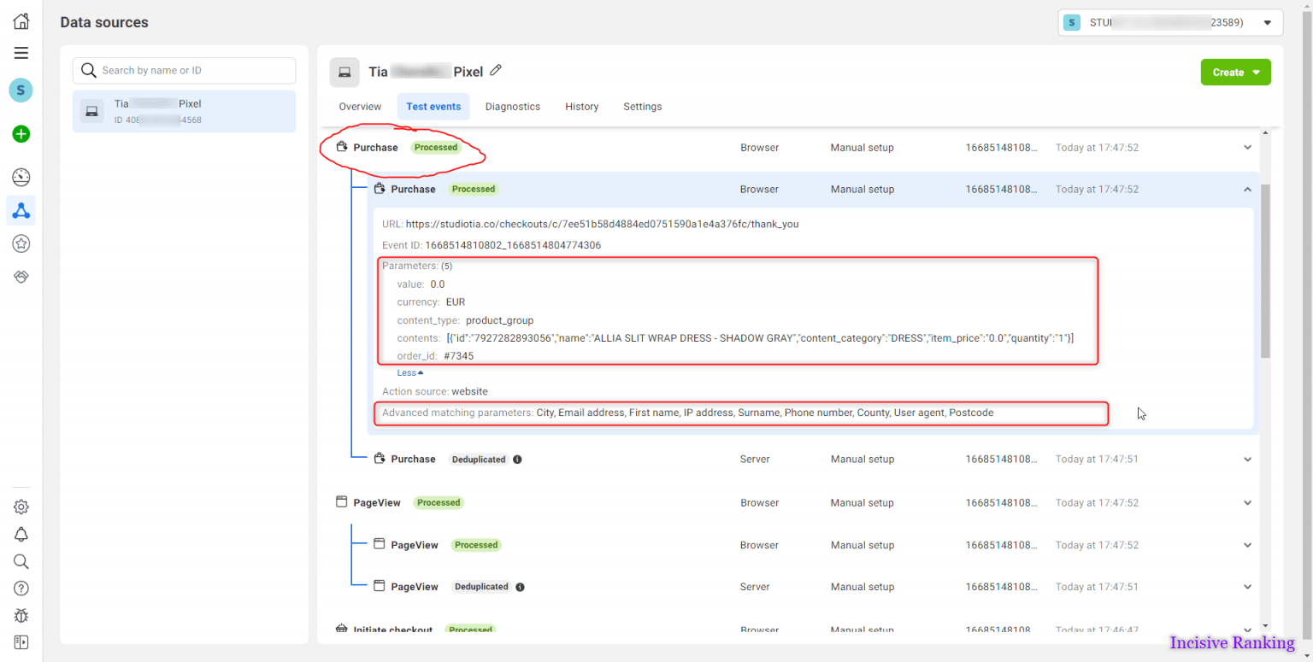Viewport: 1313px width, 662px height.
Task: Open the handshake partner integrations icon
Action: click(21, 277)
